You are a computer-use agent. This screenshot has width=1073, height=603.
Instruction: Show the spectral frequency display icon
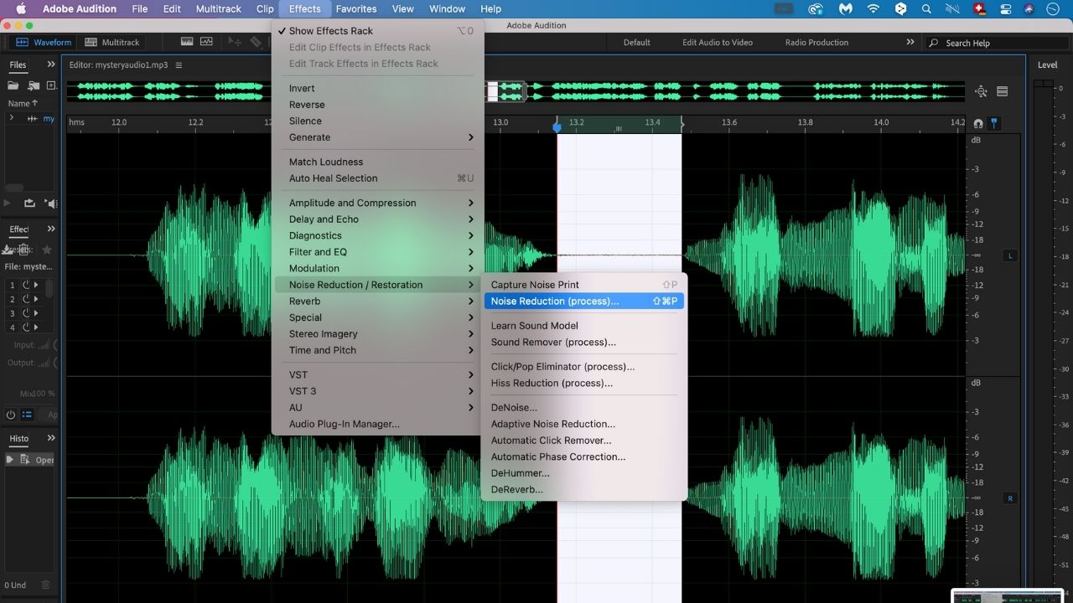pos(187,42)
